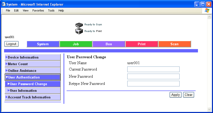The height and width of the screenshot is (113, 213).
Task: Open the Favorites menu
Action: (38, 10)
